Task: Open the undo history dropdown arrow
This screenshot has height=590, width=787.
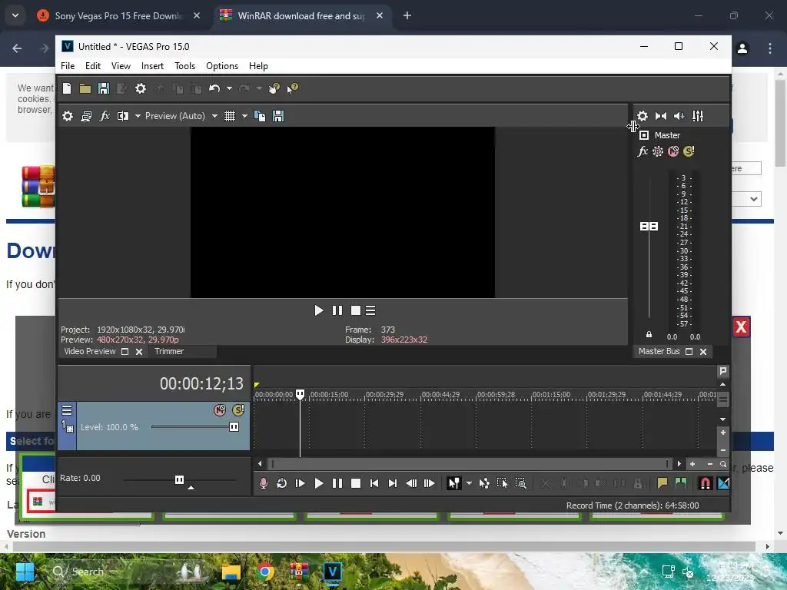Action: pyautogui.click(x=229, y=88)
